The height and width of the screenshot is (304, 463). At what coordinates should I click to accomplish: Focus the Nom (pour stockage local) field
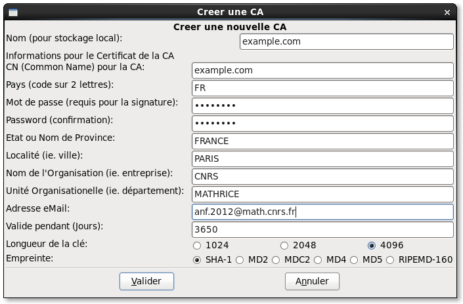tap(347, 41)
